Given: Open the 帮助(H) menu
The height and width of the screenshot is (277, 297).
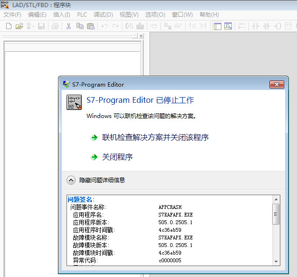Looking at the screenshot, I should click(x=209, y=15).
